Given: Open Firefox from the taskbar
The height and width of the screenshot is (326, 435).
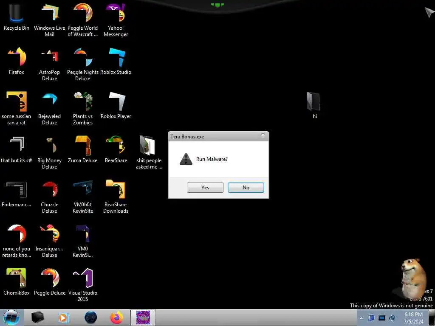Looking at the screenshot, I should point(117,318).
